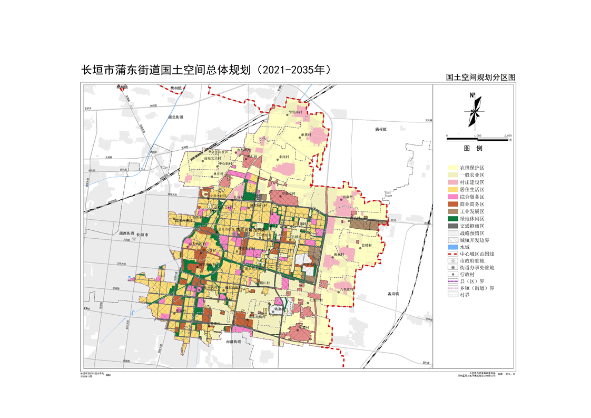Click the 国土空间规划分区图 subtitle text
The image size is (591, 418).
pyautogui.click(x=480, y=77)
